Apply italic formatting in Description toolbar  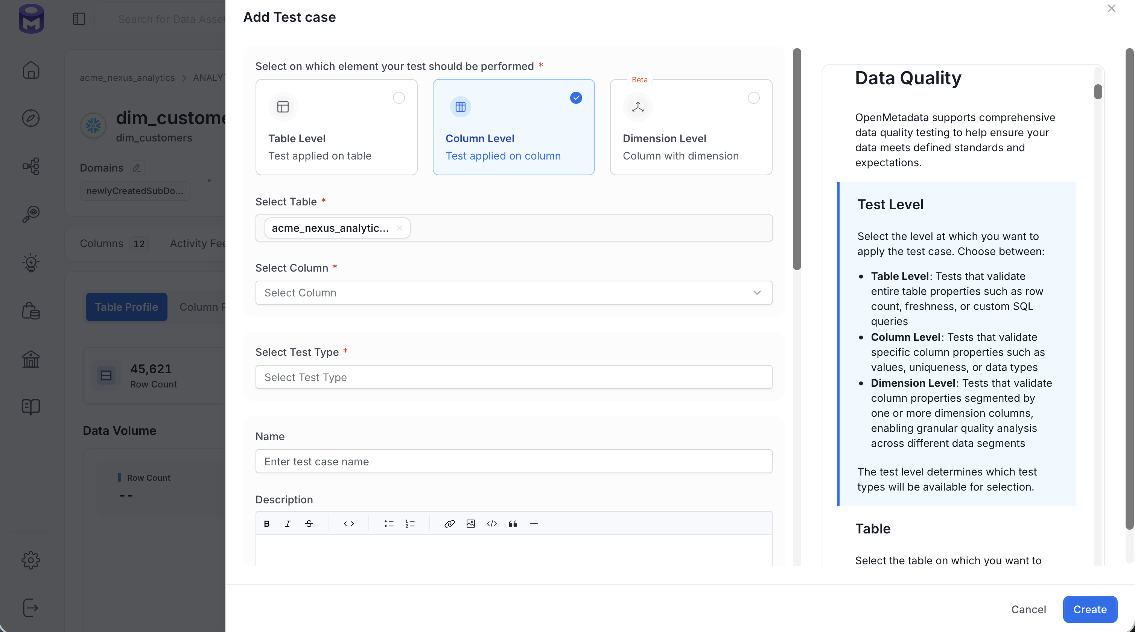click(x=288, y=524)
